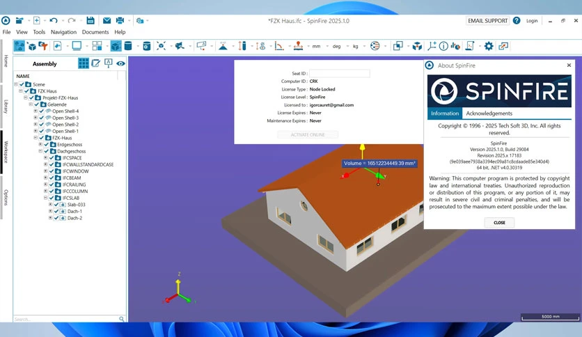Select the vertical distance measure tool
The image size is (582, 337).
pos(242,46)
